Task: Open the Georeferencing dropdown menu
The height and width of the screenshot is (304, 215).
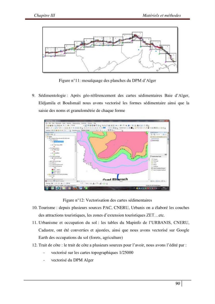Action: [x=76, y=130]
